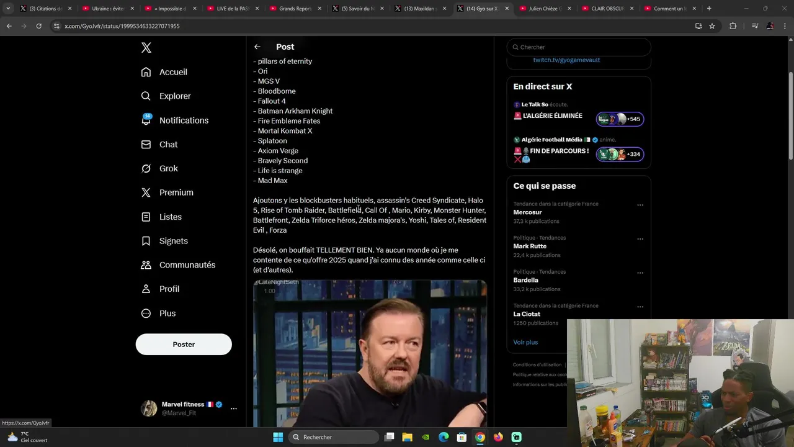The width and height of the screenshot is (794, 447).
Task: Open NVIDIA app from taskbar
Action: click(426, 437)
